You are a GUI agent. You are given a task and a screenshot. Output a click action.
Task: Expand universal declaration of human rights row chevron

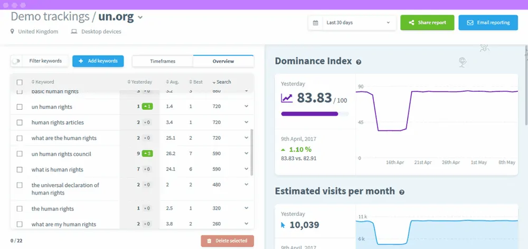click(x=246, y=185)
